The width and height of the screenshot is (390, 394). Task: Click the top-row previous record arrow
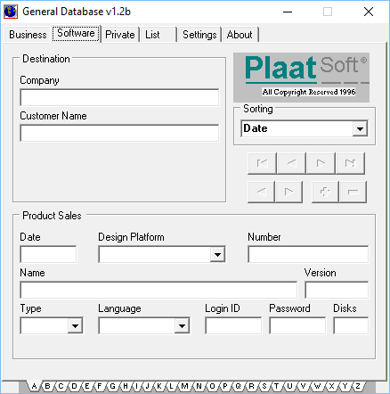click(291, 163)
